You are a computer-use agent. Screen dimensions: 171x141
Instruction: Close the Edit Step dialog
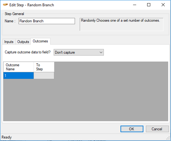(x=163, y=5)
